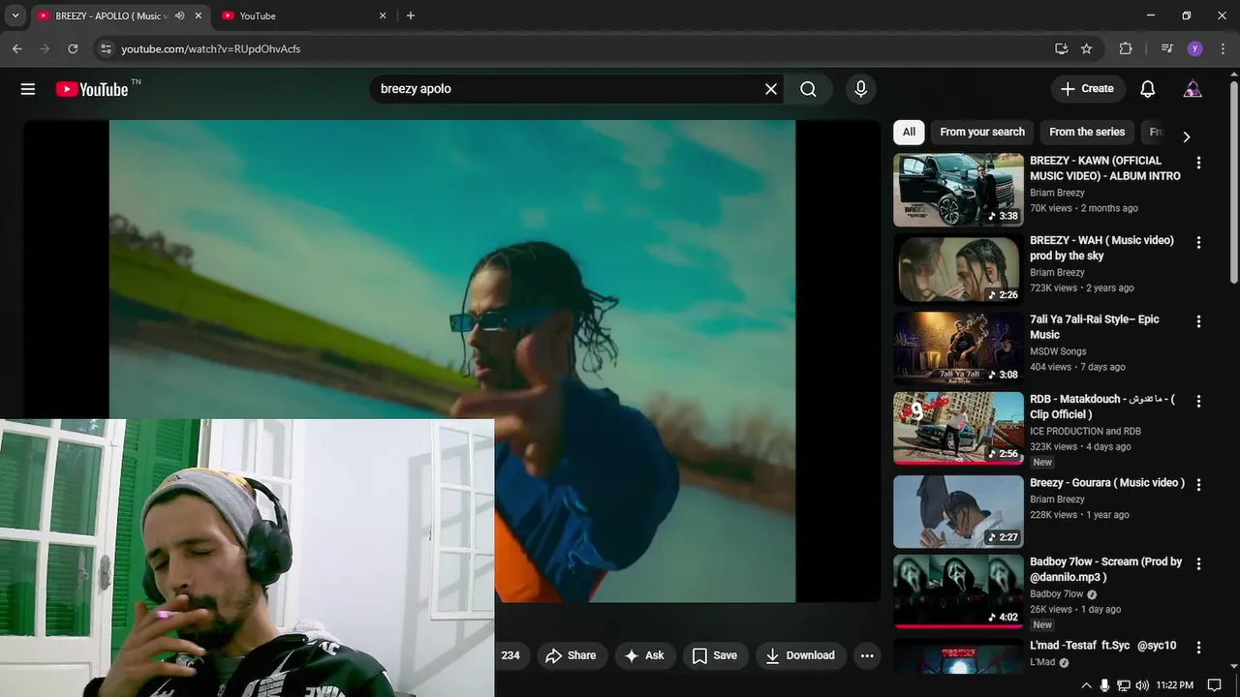Open 7ali Ya 7ali-Rai Style video thumbnail

tap(958, 348)
